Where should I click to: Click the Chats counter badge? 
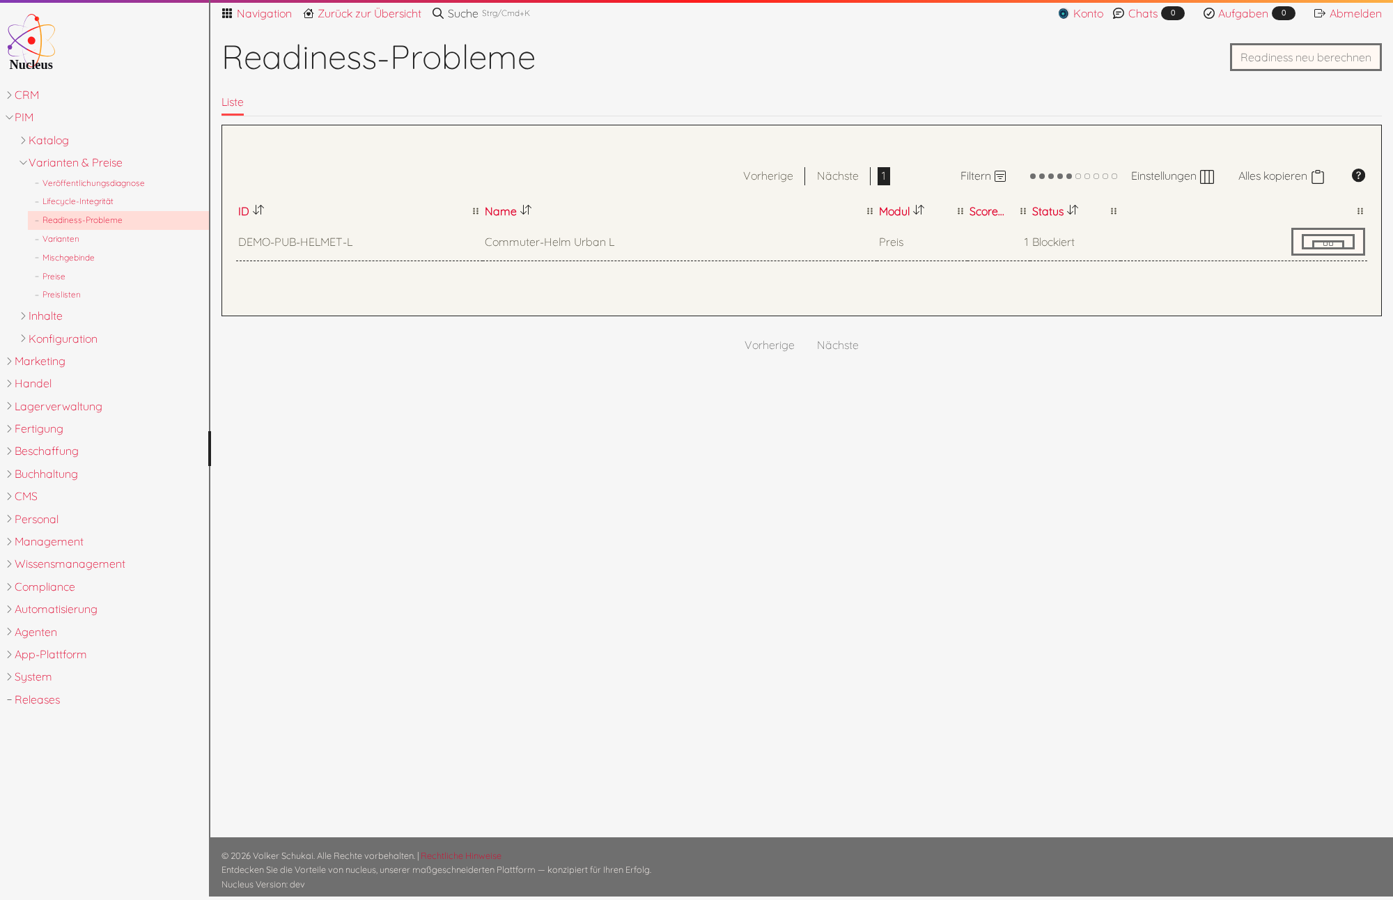tap(1173, 13)
